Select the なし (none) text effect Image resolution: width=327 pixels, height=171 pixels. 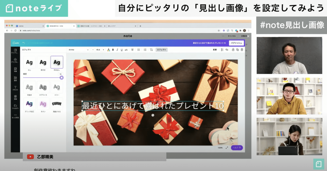point(29,62)
